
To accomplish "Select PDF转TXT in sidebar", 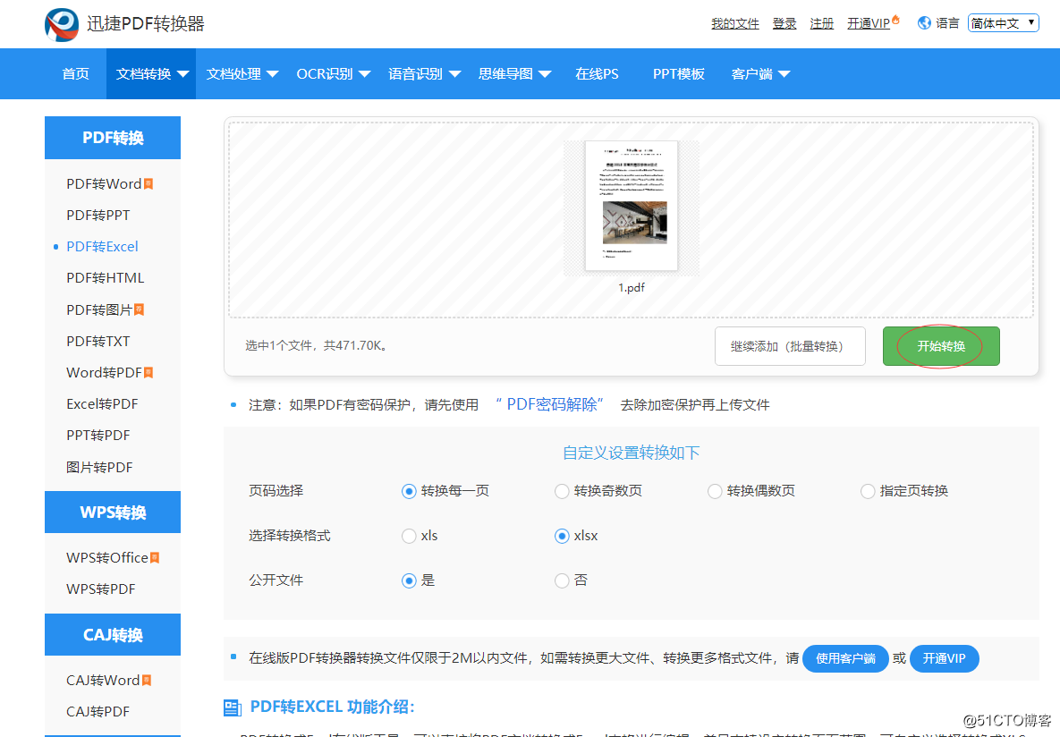I will [x=98, y=342].
